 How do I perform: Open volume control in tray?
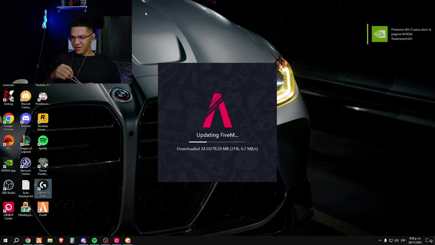click(x=396, y=241)
